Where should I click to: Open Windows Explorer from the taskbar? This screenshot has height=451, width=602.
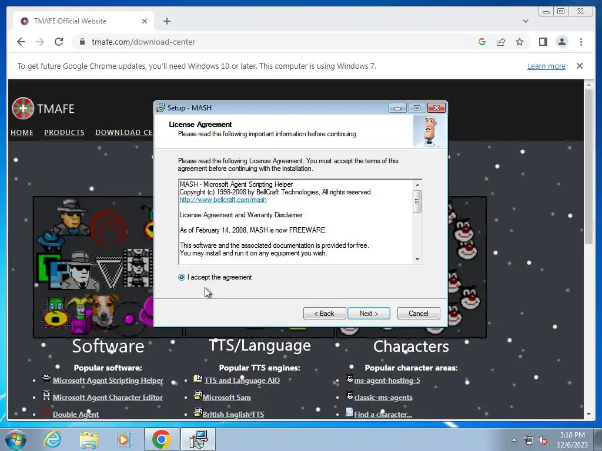point(89,439)
